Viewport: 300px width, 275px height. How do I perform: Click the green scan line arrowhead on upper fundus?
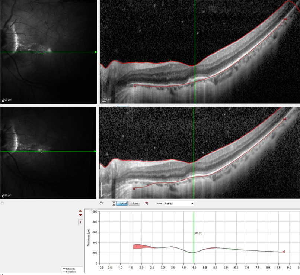(x=95, y=52)
